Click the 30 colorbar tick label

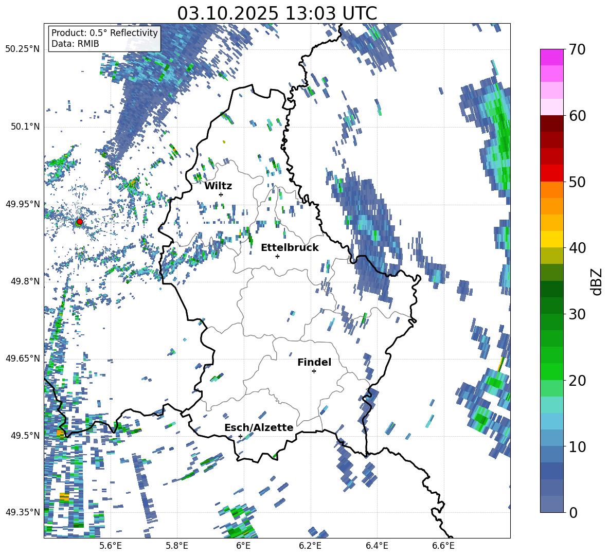point(577,314)
